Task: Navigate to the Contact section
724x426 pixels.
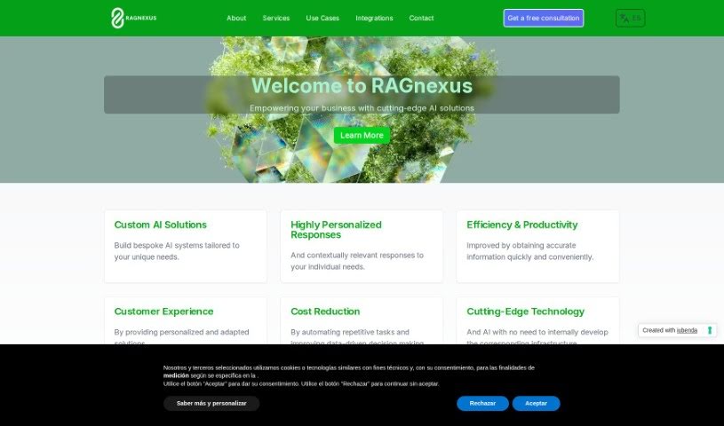Action: click(421, 18)
